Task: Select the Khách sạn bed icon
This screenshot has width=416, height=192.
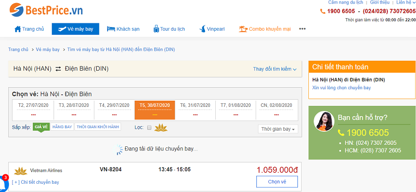Action: [111, 29]
